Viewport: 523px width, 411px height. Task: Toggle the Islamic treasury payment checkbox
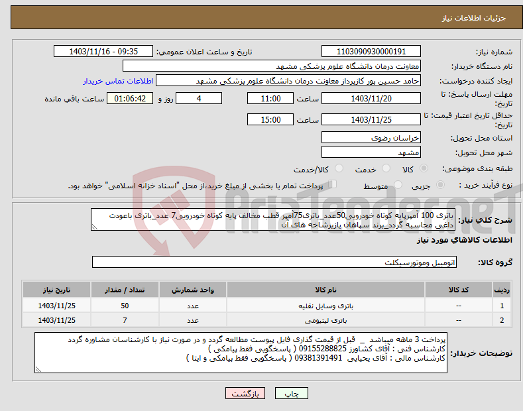333,184
